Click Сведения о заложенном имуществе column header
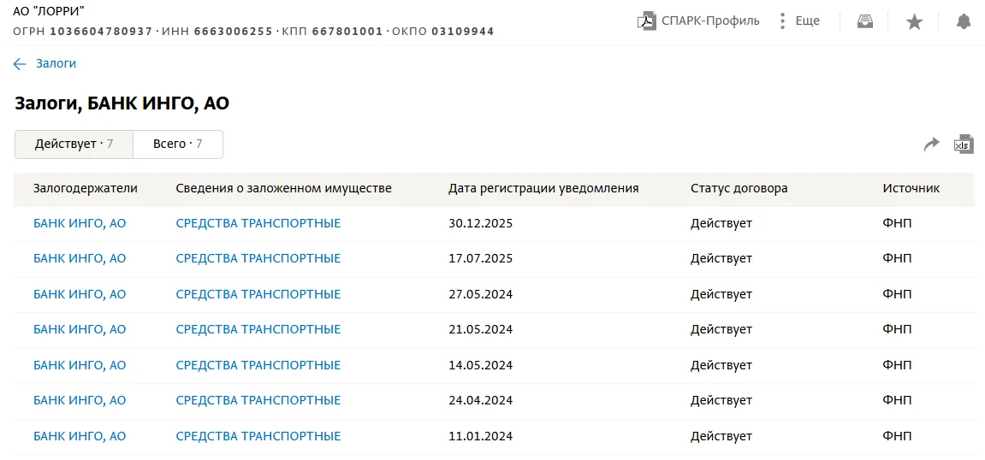This screenshot has width=985, height=460. coord(284,188)
